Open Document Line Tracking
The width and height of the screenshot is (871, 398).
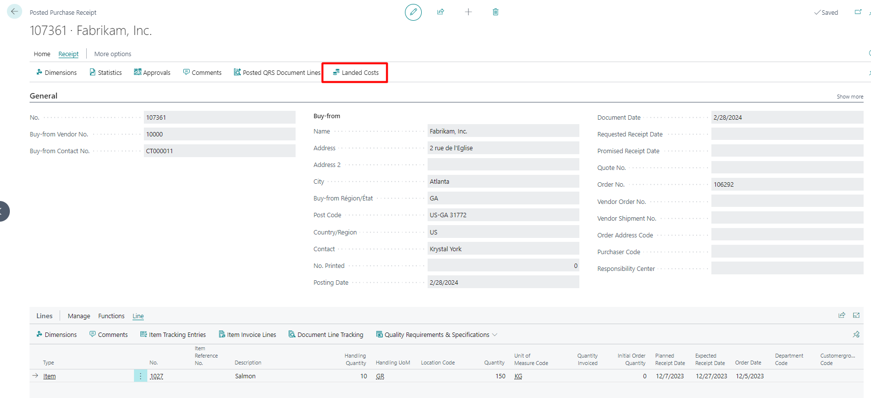point(326,334)
